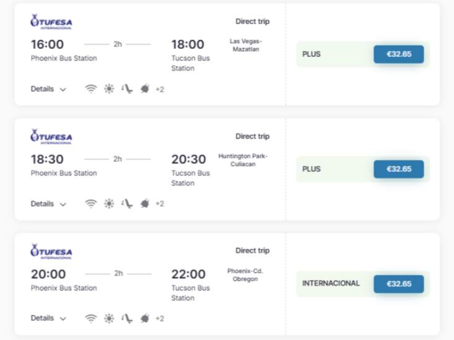Click the air conditioning icon on the 20:00 trip
This screenshot has width=454, height=340.
[109, 318]
